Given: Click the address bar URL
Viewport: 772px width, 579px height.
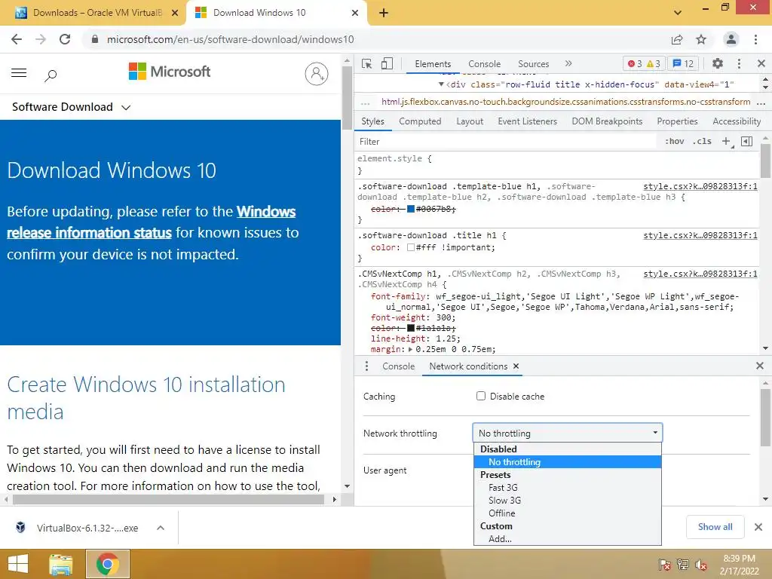Looking at the screenshot, I should click(231, 39).
